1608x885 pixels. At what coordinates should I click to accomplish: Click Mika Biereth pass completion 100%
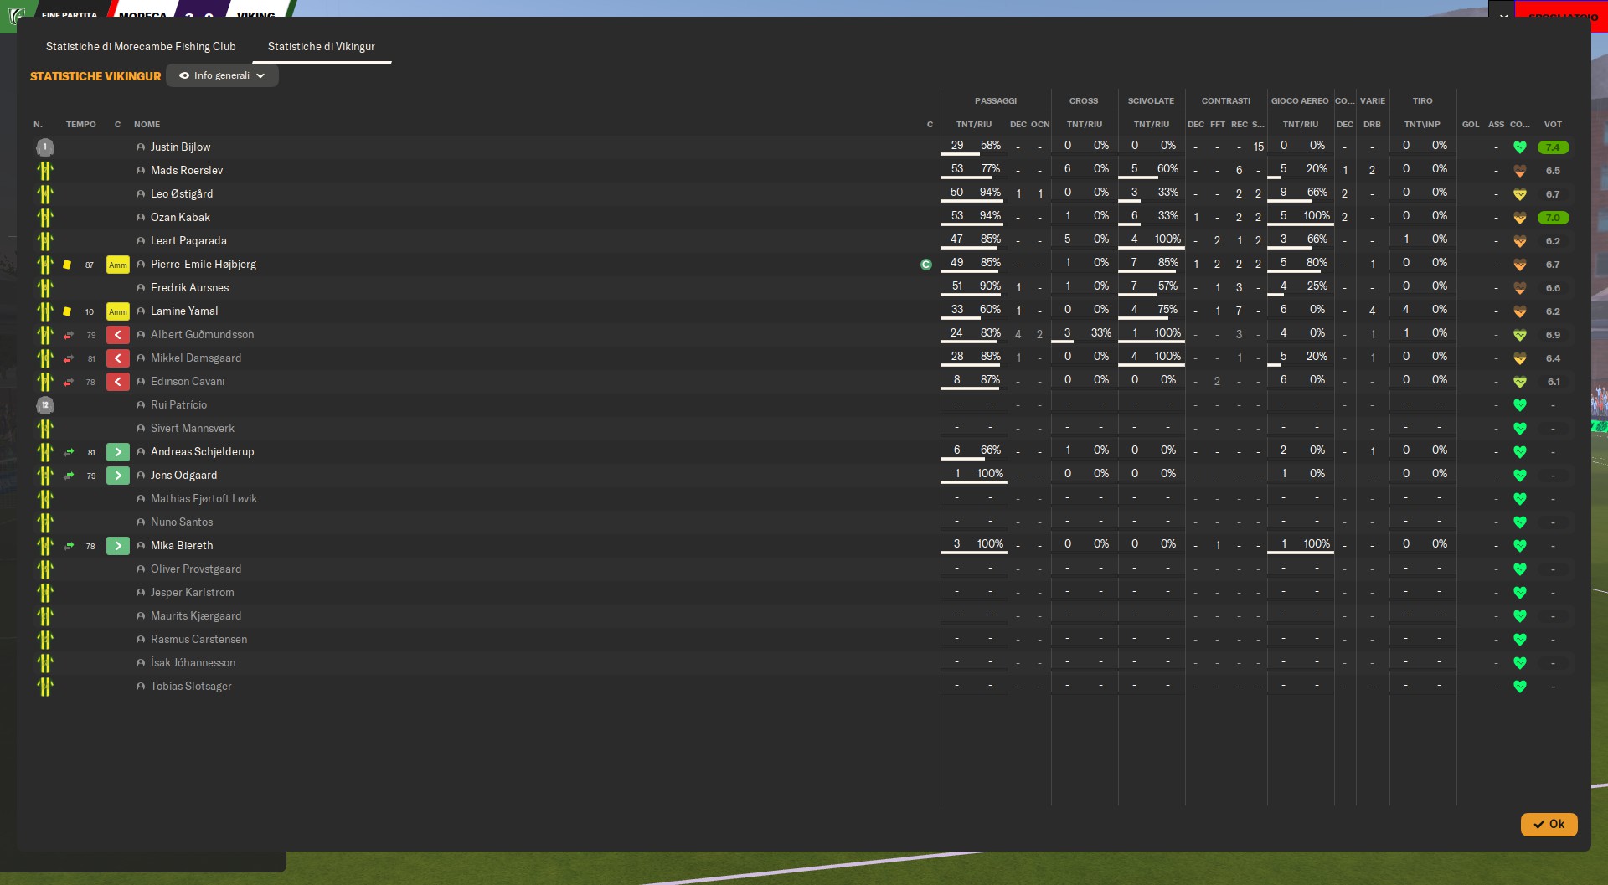990,544
